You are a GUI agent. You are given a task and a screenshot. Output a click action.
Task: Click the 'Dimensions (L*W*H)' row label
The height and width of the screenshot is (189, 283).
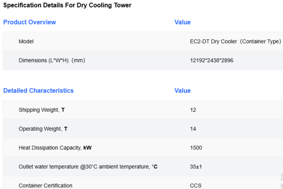coord(52,60)
